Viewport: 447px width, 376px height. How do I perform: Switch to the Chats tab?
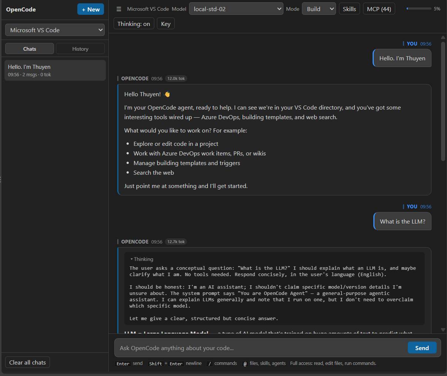click(30, 49)
